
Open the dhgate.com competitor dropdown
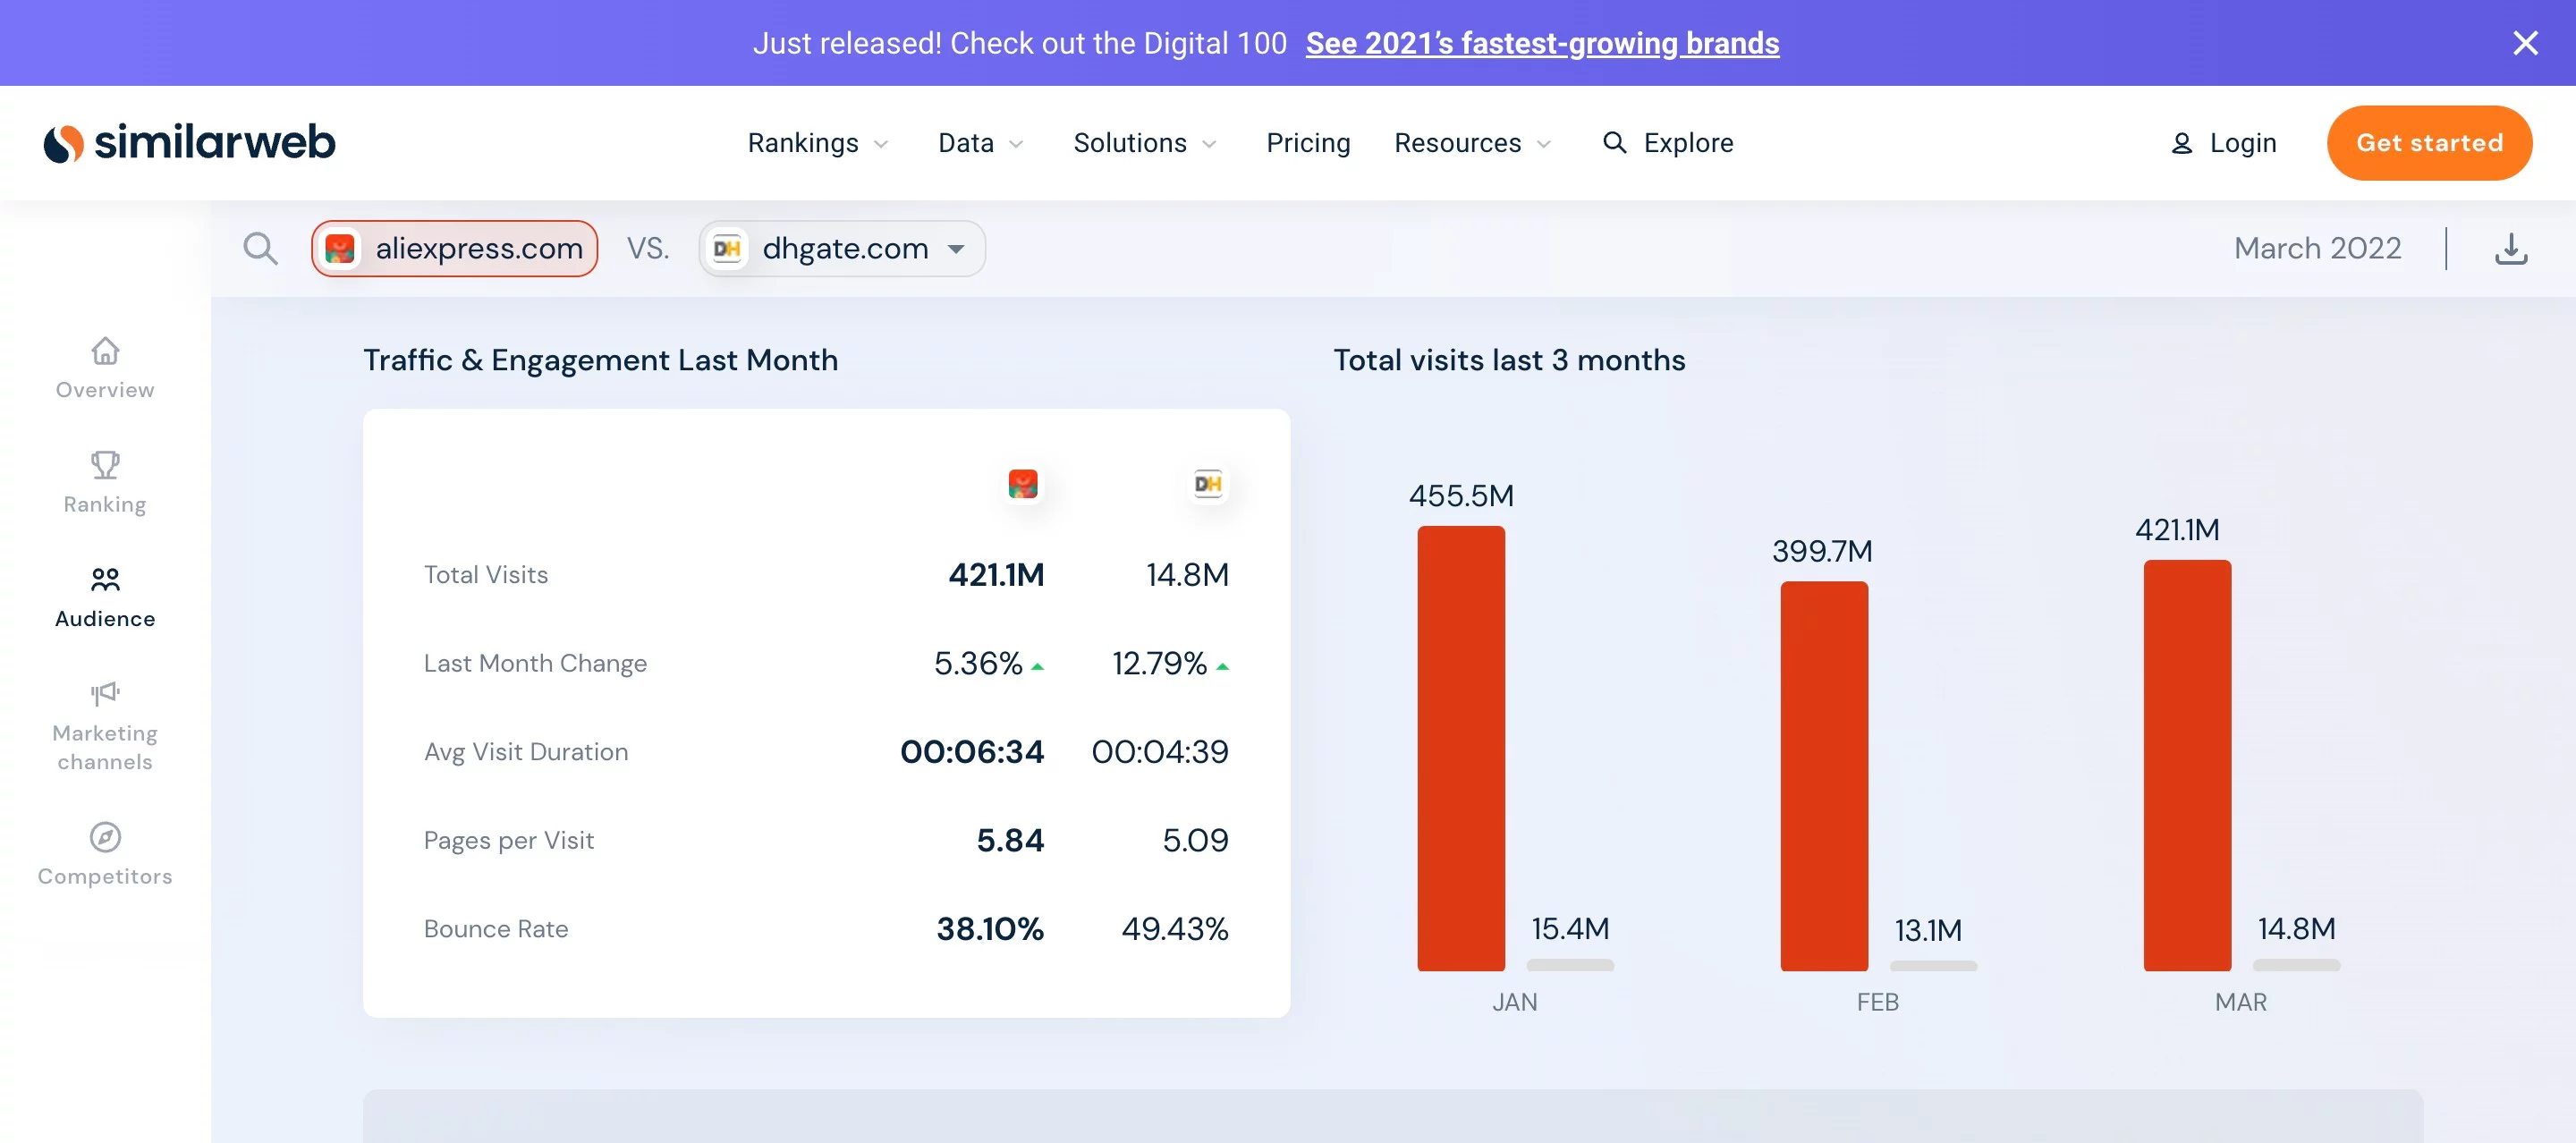click(x=842, y=248)
